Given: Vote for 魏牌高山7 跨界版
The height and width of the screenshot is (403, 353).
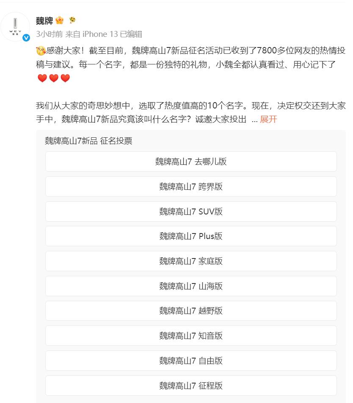Looking at the screenshot, I should click(x=191, y=186).
